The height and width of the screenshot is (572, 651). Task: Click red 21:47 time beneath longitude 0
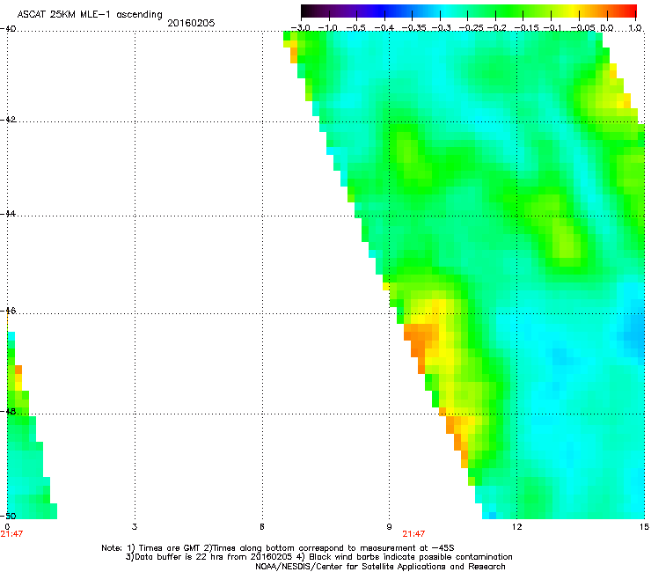pos(11,534)
